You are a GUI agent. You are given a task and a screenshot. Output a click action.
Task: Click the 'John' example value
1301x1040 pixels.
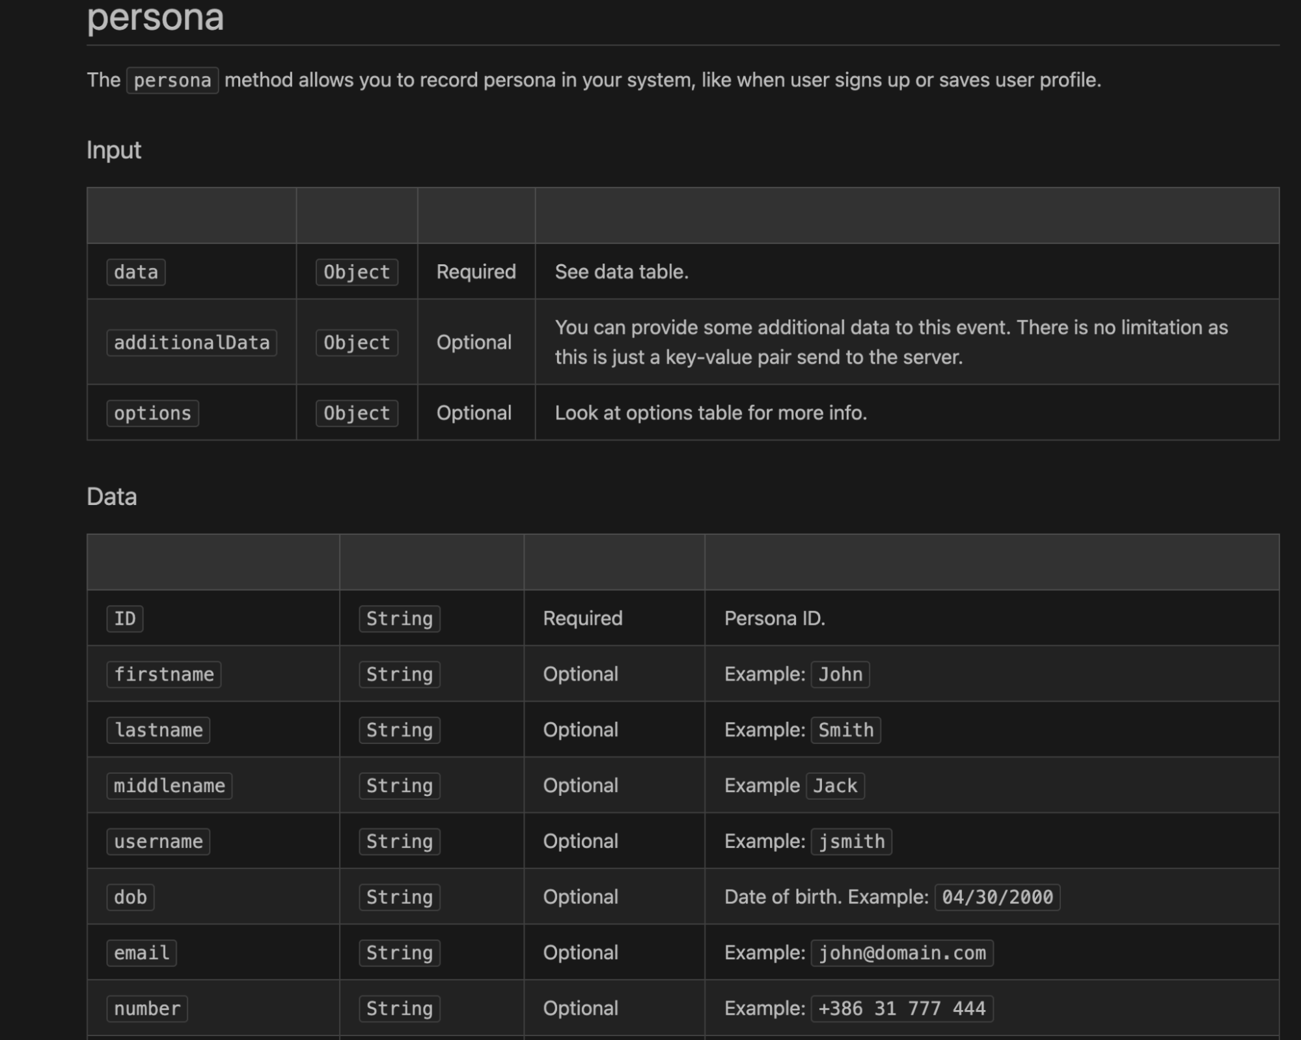(x=840, y=675)
